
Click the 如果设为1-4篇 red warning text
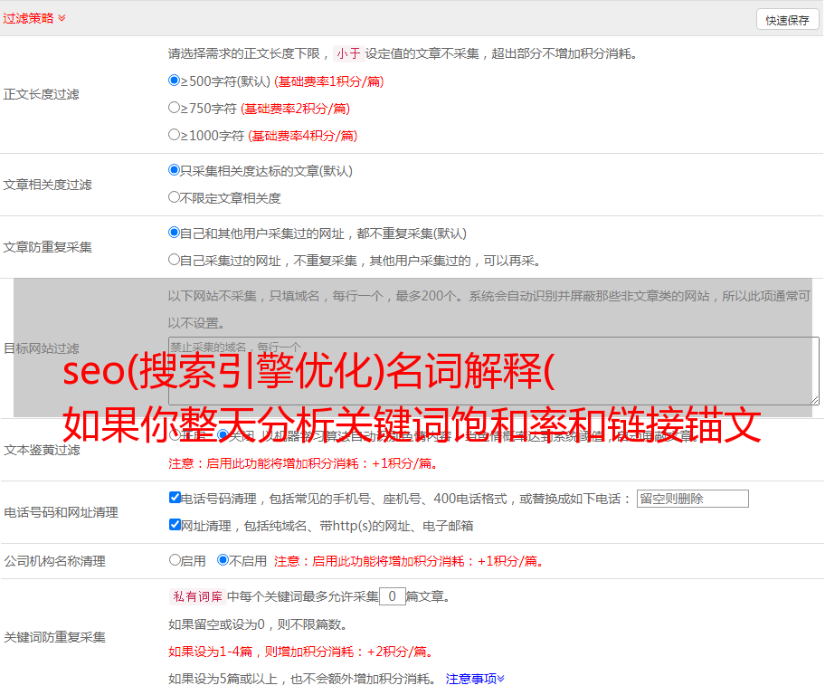tap(300, 652)
